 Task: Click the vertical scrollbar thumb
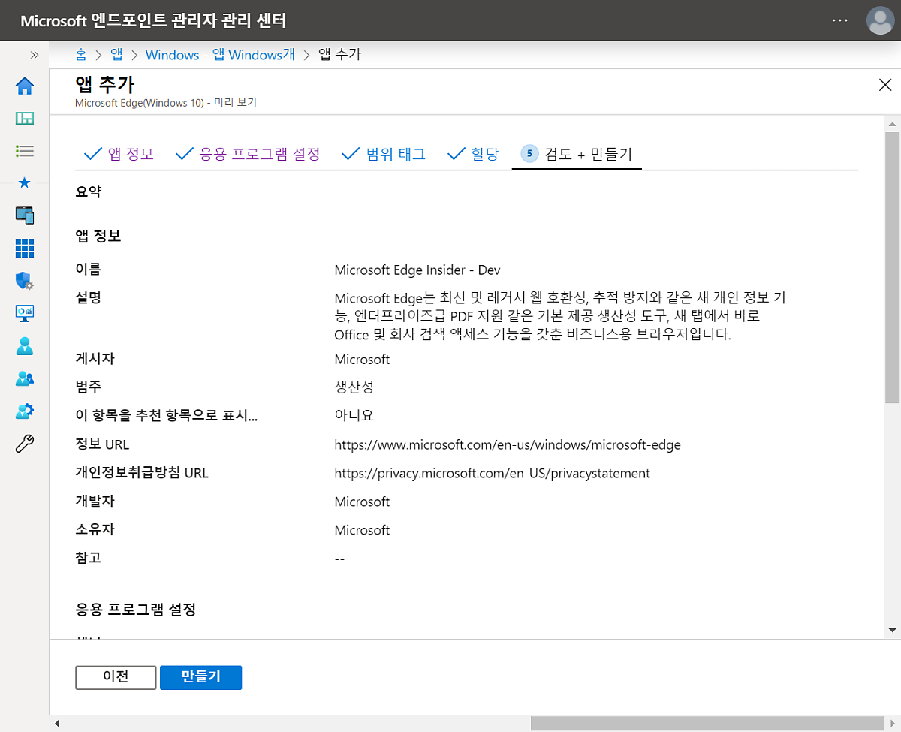pos(892,268)
